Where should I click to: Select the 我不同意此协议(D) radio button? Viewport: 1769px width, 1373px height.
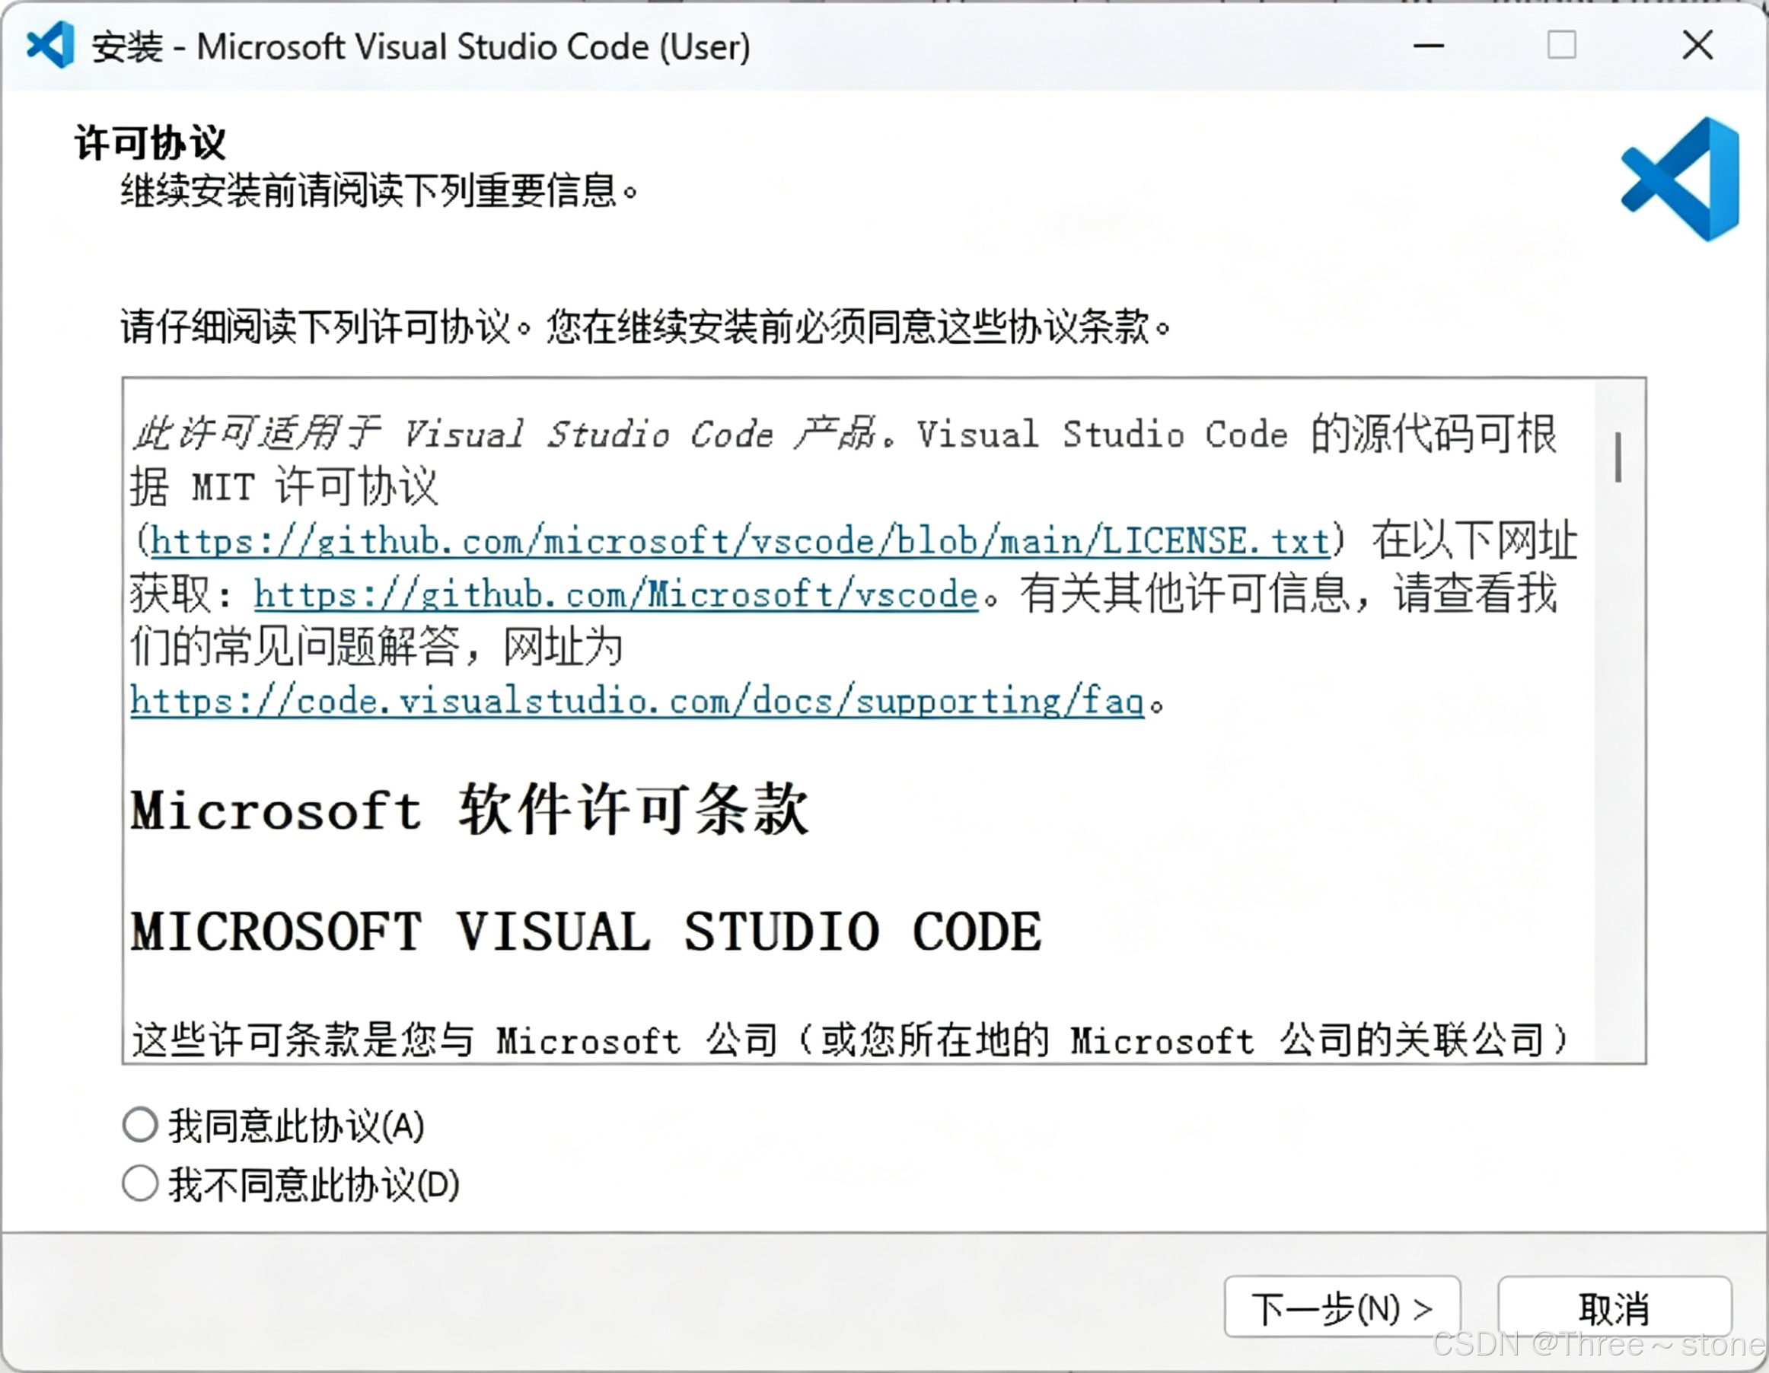(x=140, y=1183)
